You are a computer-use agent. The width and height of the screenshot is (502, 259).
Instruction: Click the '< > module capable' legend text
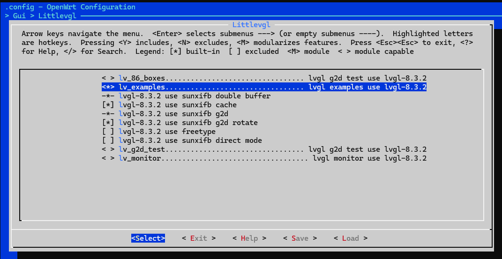click(376, 52)
